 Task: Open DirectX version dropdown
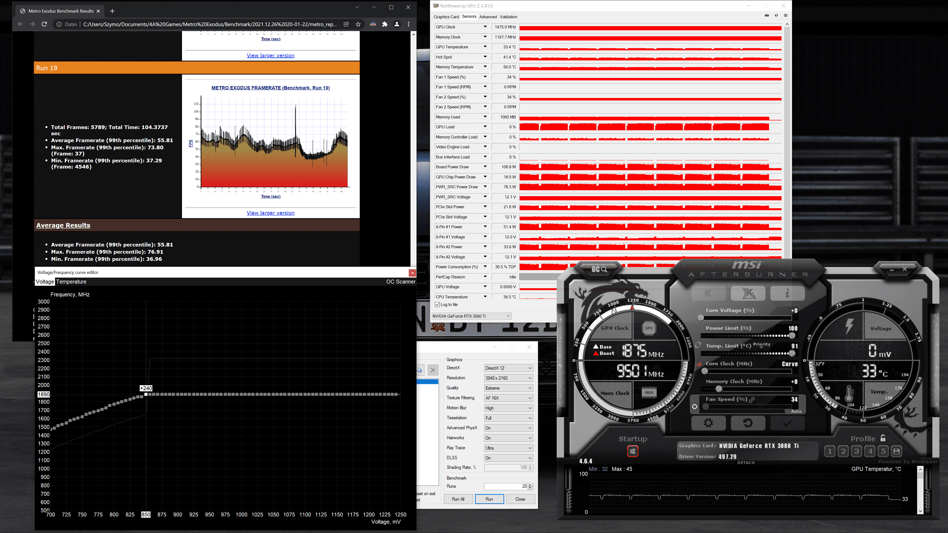point(508,368)
